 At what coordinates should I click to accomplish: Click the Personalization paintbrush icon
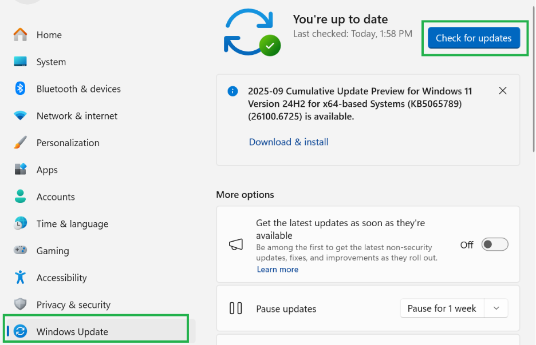tap(20, 142)
